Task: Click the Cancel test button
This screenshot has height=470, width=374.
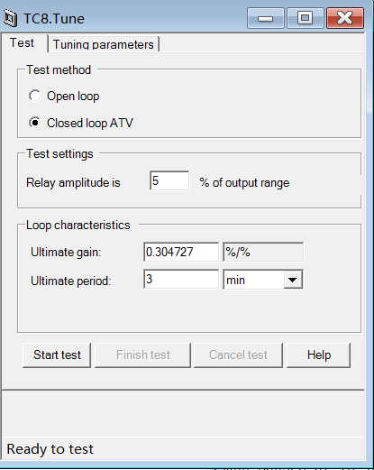Action: [x=238, y=355]
